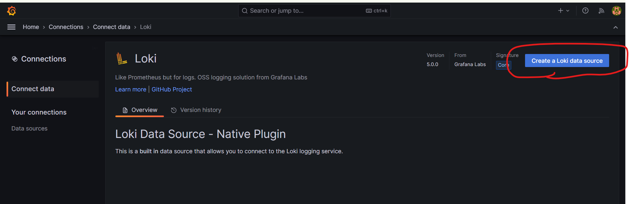
Task: Open the help question mark icon
Action: tap(585, 11)
